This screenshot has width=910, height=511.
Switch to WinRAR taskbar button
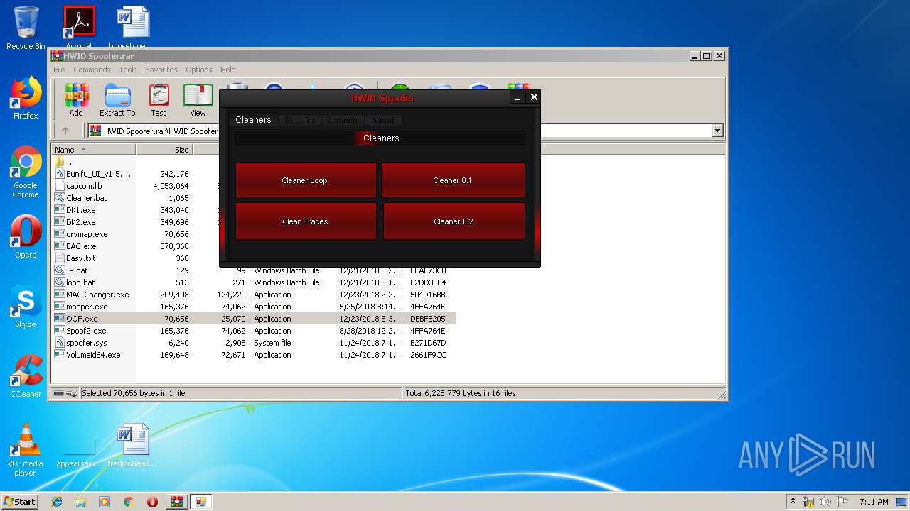pyautogui.click(x=176, y=502)
